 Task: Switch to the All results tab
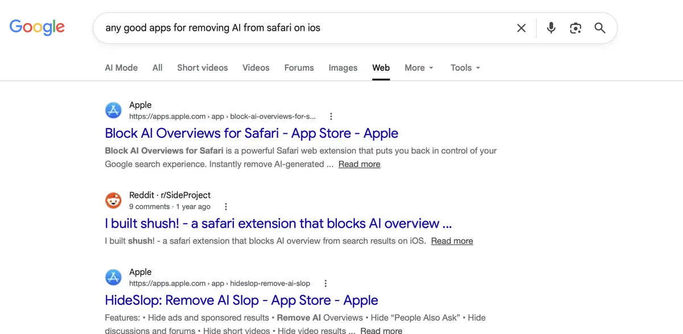coord(158,68)
